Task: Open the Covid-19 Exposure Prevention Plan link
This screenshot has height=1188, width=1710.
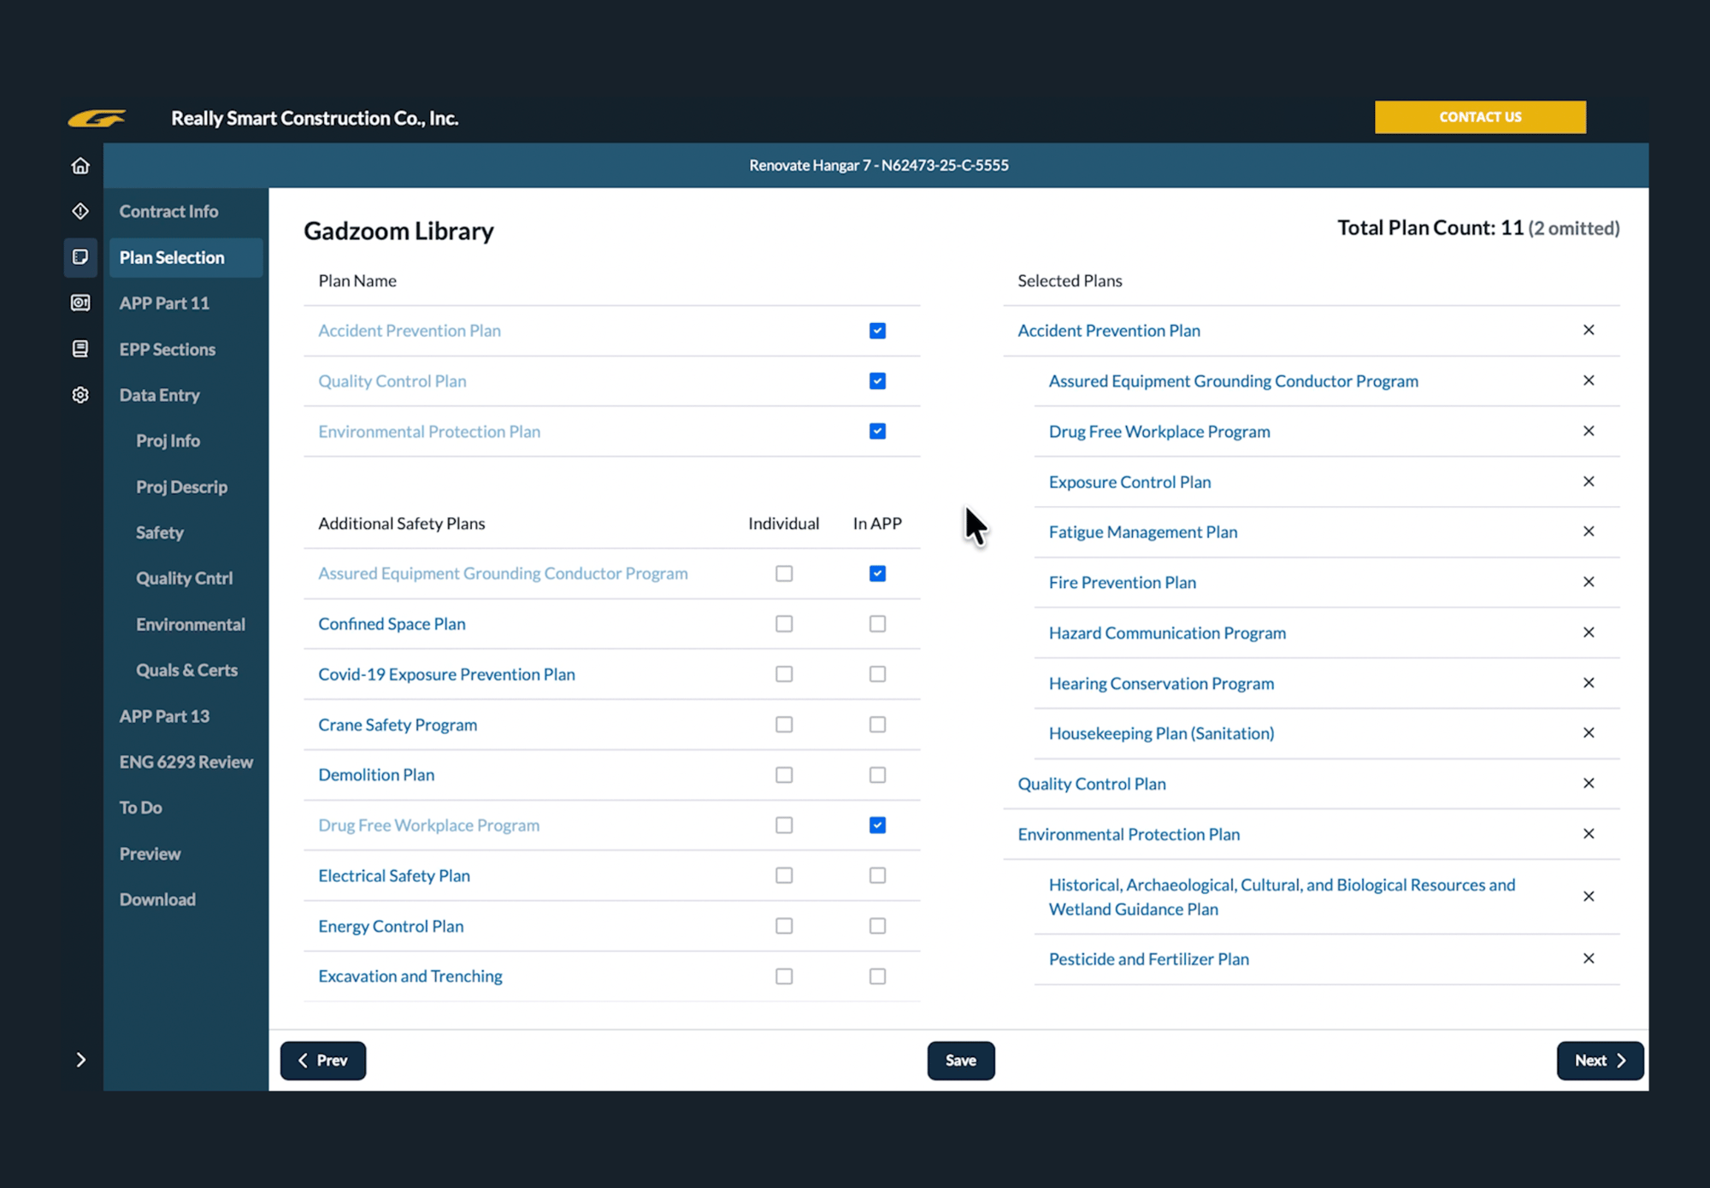Action: point(446,674)
